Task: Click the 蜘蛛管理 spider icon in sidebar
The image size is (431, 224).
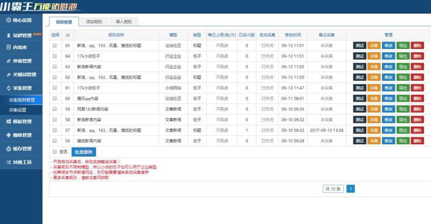Action: (9, 135)
